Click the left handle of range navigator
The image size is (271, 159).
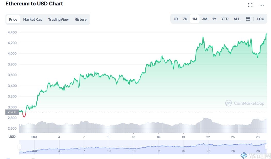click(x=19, y=147)
